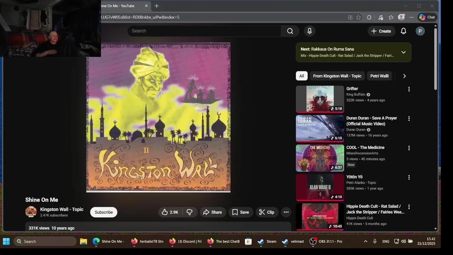Open Hippie Death Cult video thumbnail
The height and width of the screenshot is (255, 453).
click(320, 217)
